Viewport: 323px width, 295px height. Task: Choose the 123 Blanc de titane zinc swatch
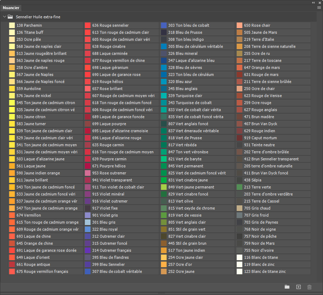click(240, 271)
